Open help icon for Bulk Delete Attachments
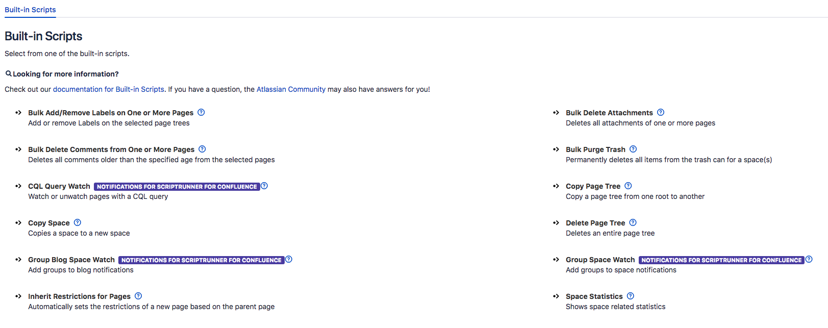The height and width of the screenshot is (328, 828). 661,112
